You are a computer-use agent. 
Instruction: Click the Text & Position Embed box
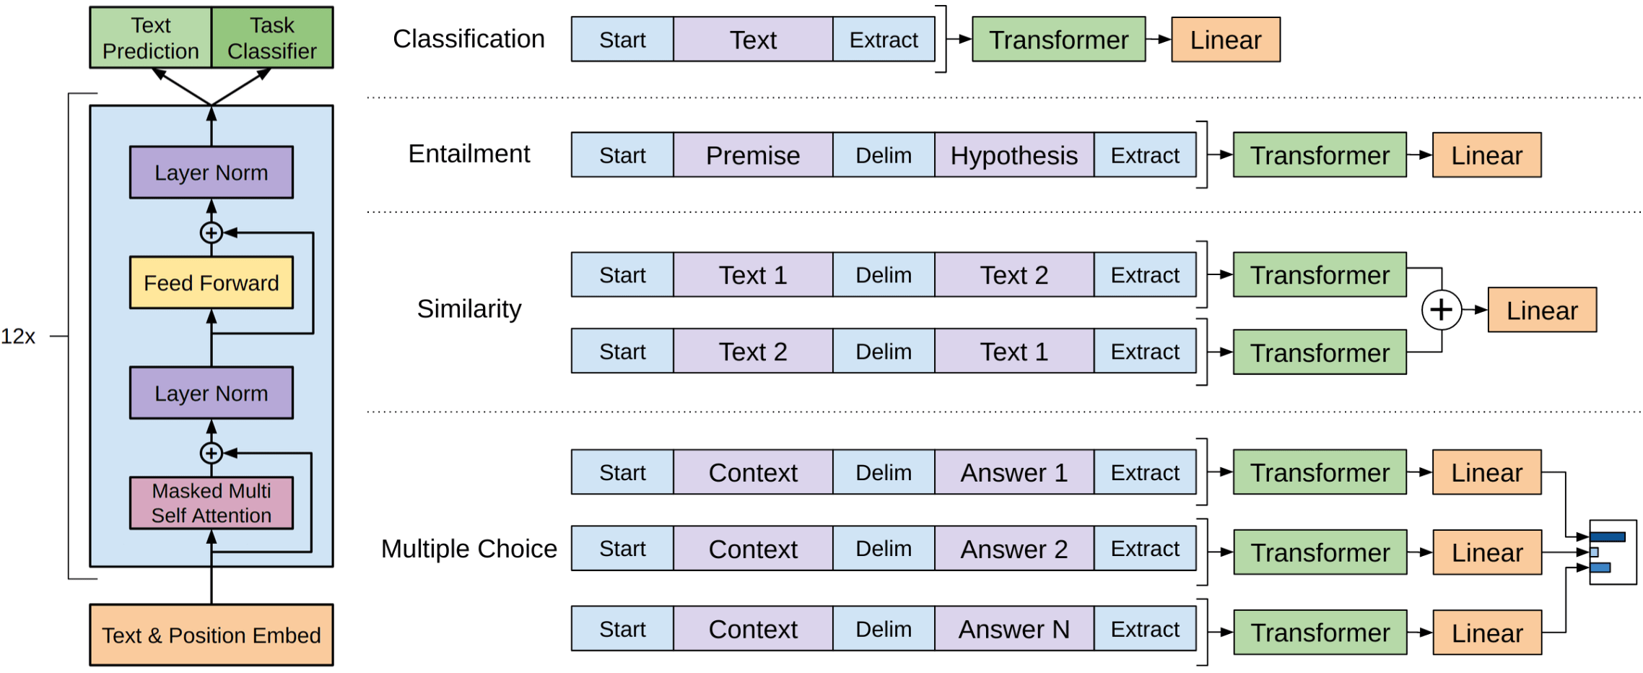[x=212, y=635]
